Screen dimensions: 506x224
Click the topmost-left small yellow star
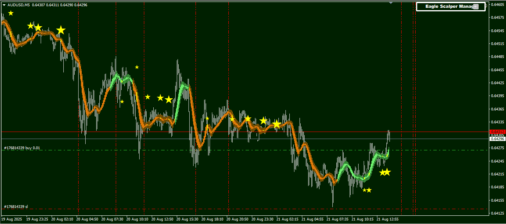coord(11,13)
